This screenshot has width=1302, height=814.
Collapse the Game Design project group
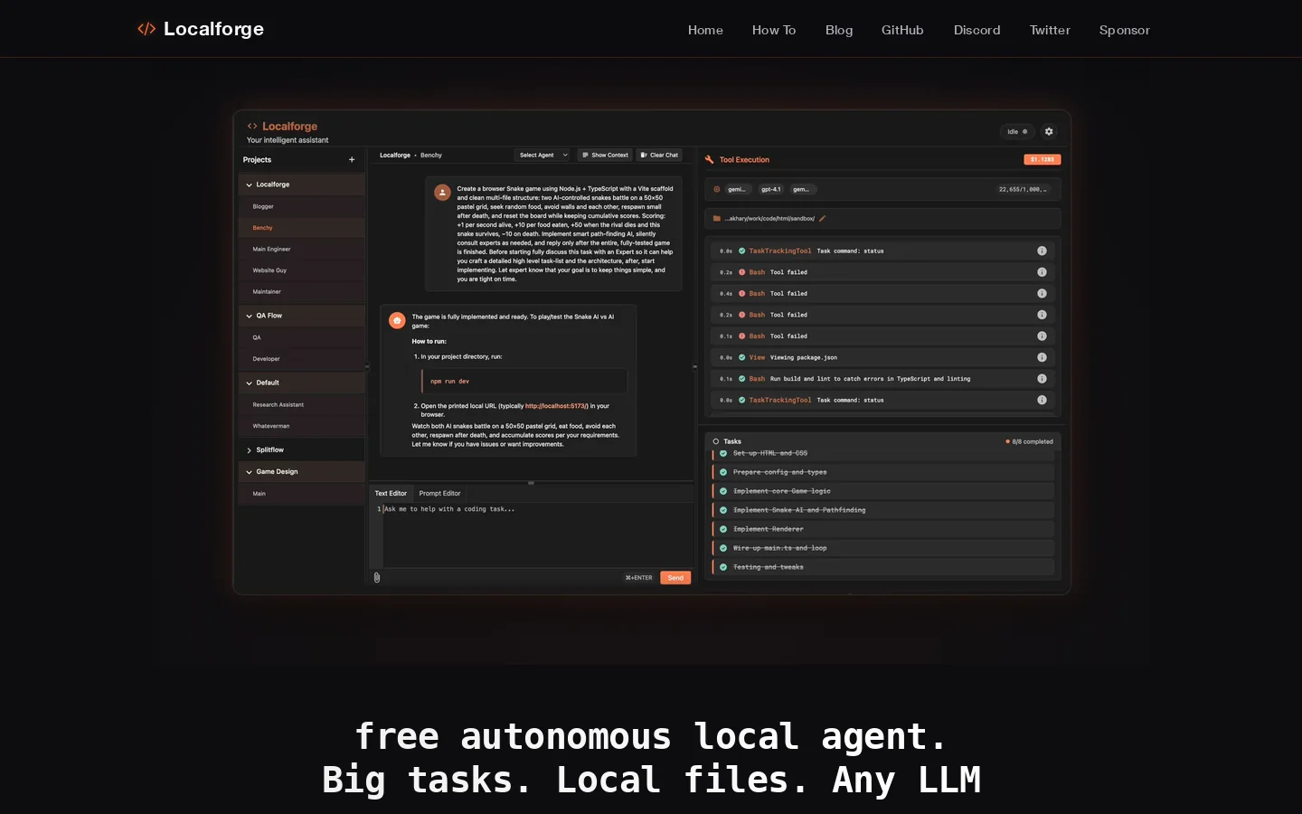coord(302,471)
